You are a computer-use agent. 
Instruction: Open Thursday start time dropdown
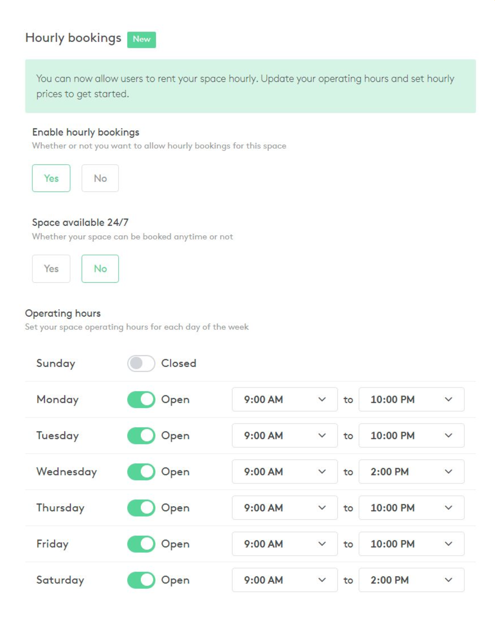tap(285, 508)
